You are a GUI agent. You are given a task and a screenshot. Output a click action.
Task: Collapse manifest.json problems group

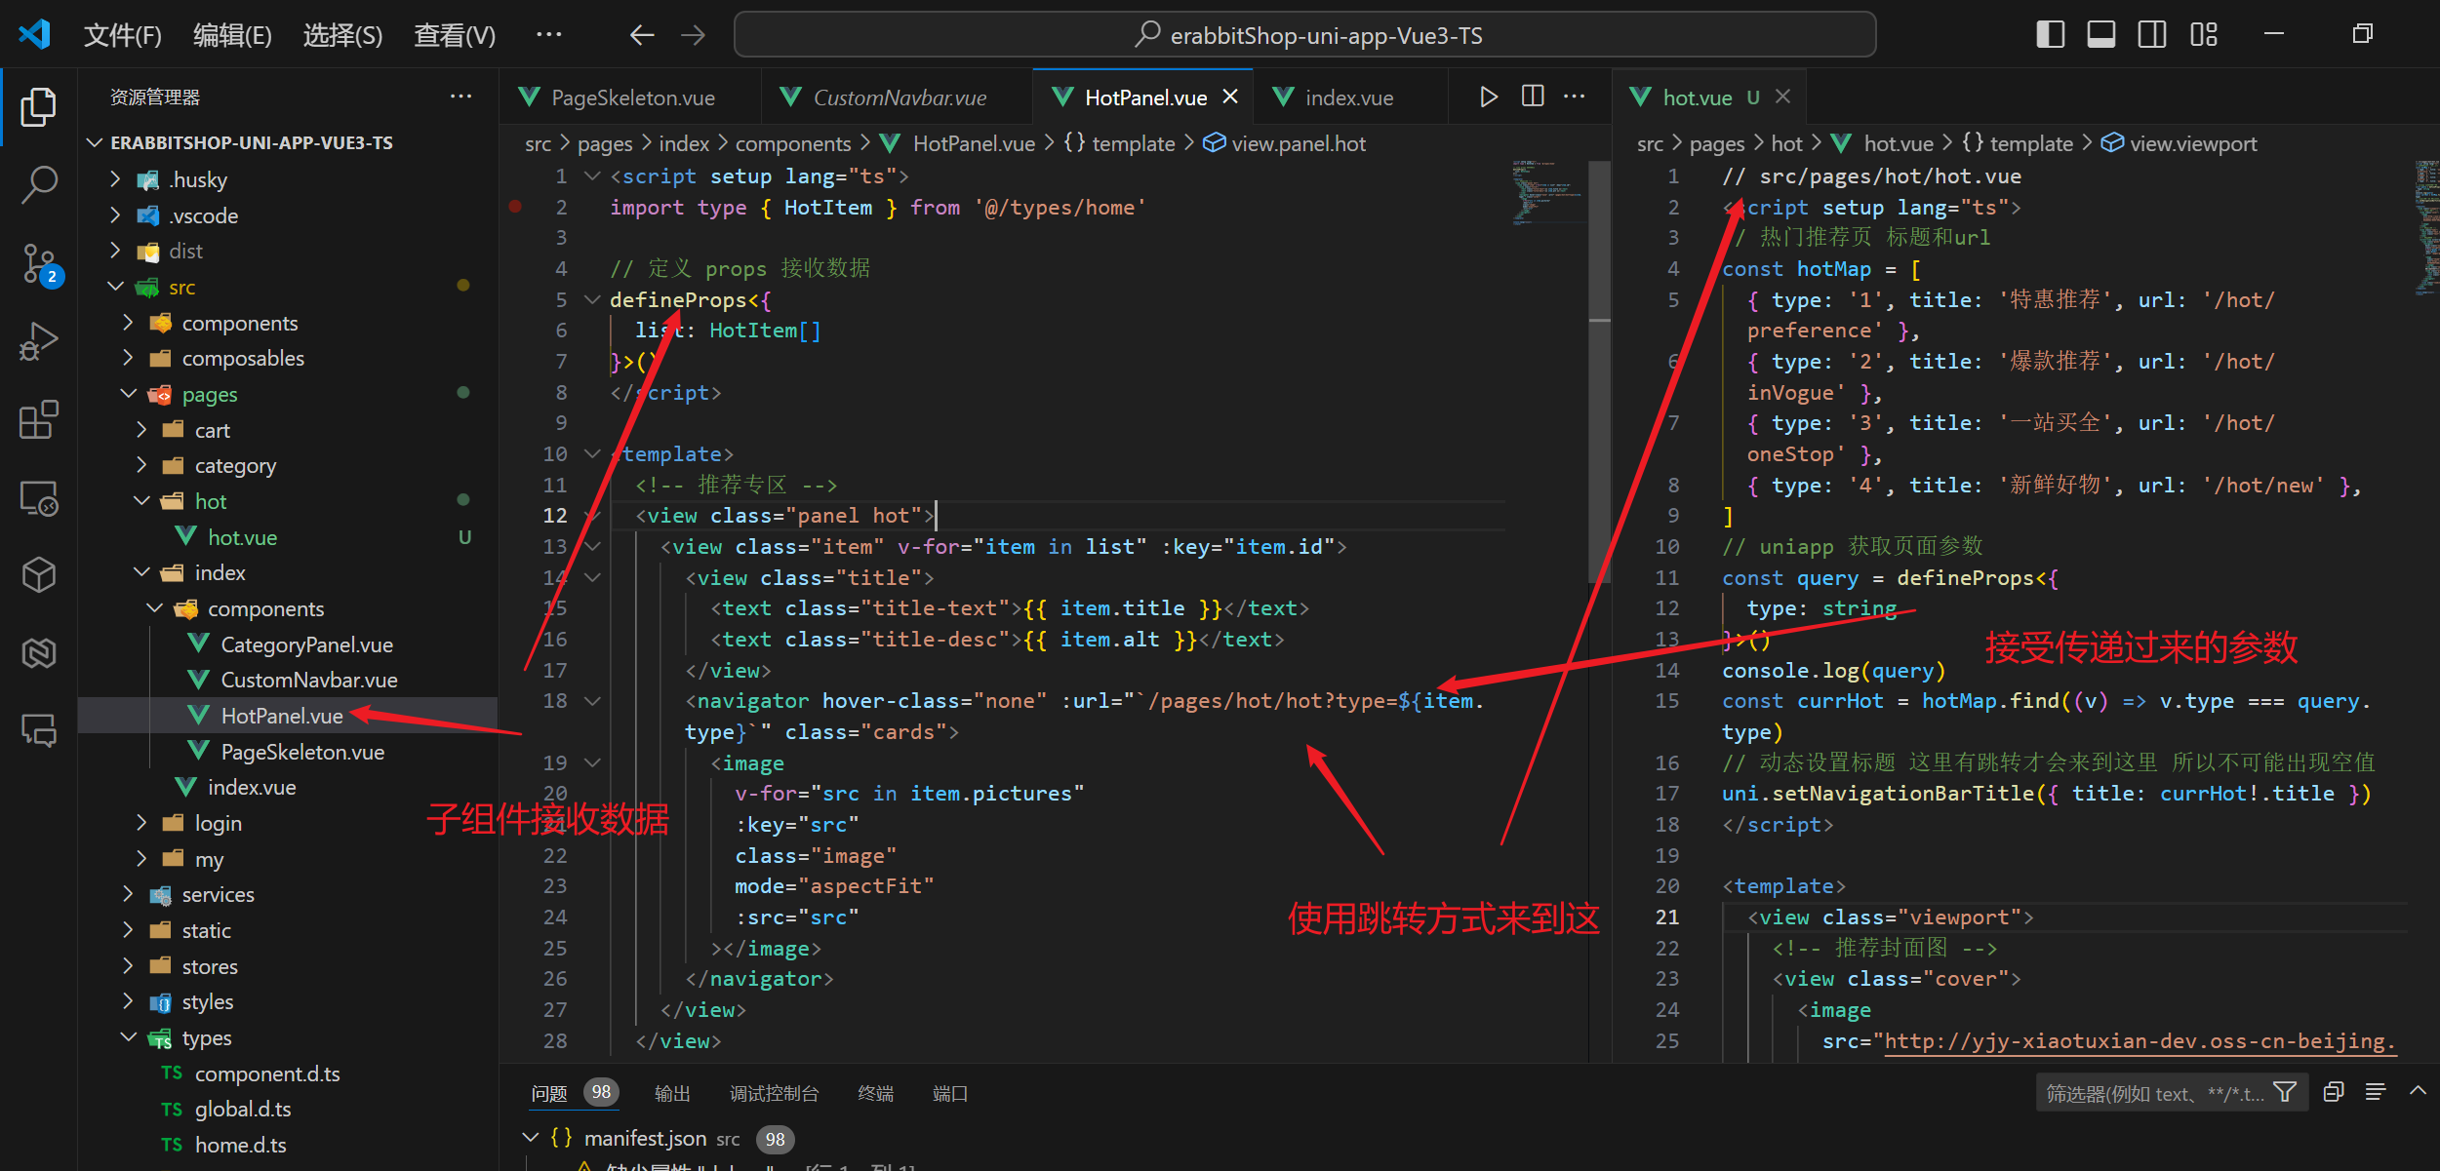click(530, 1138)
